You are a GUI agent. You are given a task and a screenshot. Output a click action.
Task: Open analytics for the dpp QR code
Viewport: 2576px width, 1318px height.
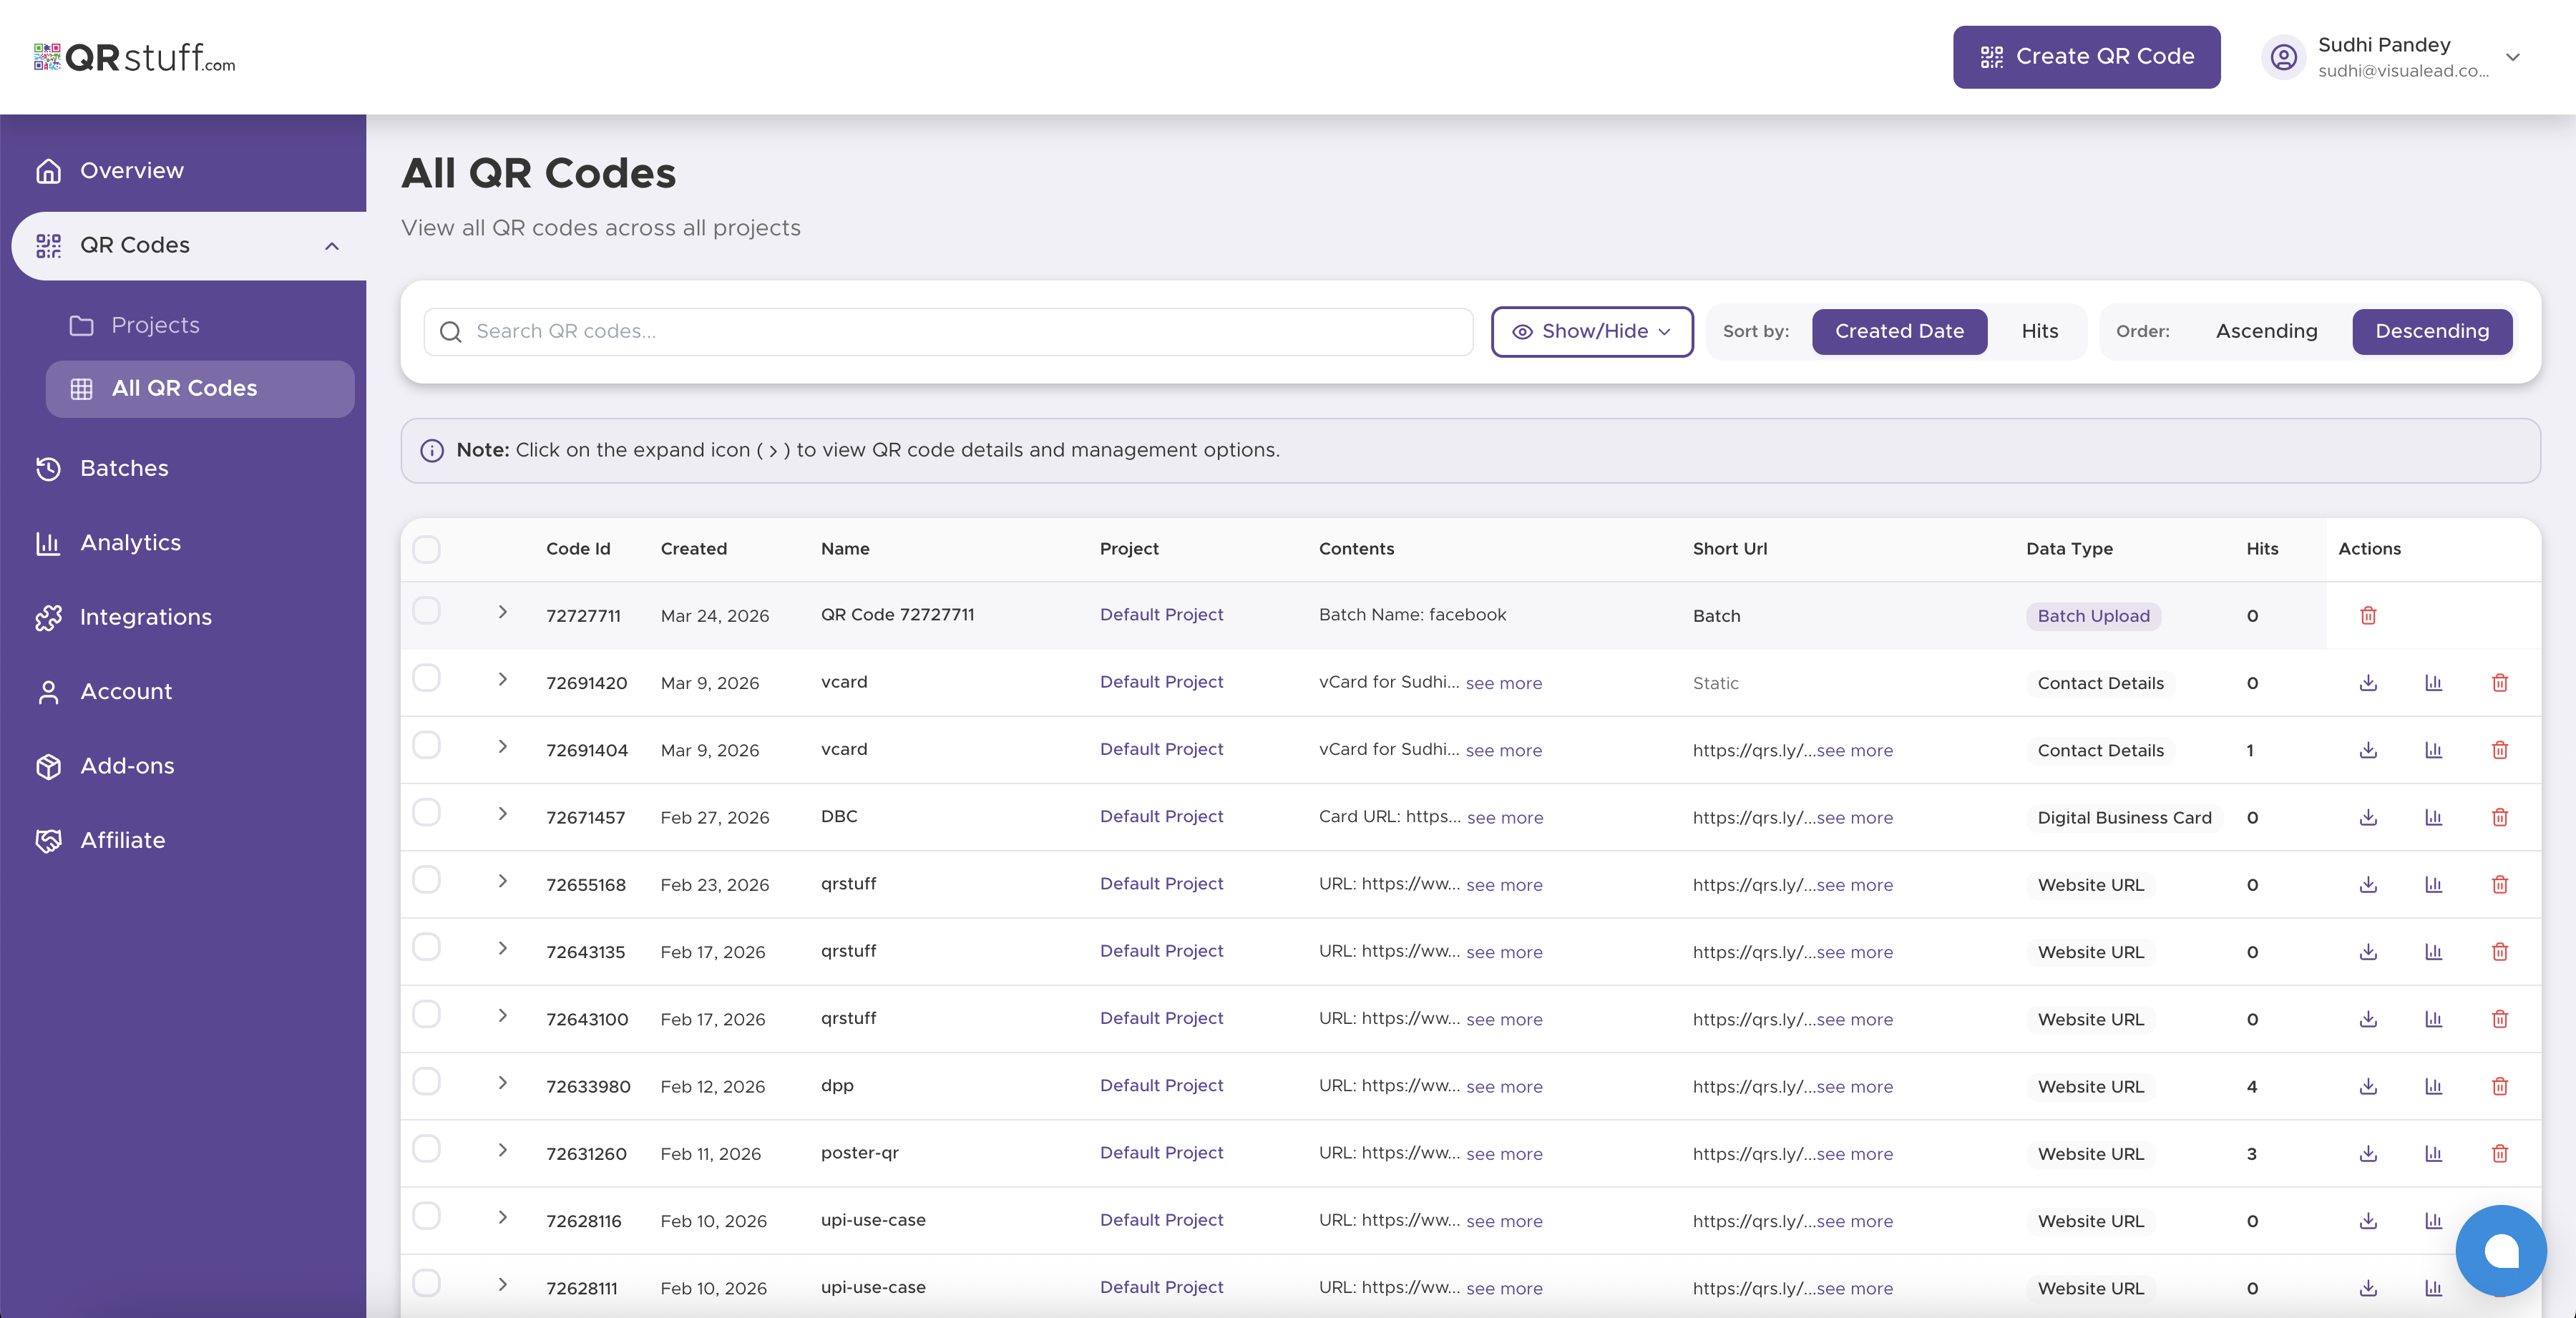click(2433, 1086)
